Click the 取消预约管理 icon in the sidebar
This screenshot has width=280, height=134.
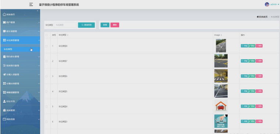4,66
